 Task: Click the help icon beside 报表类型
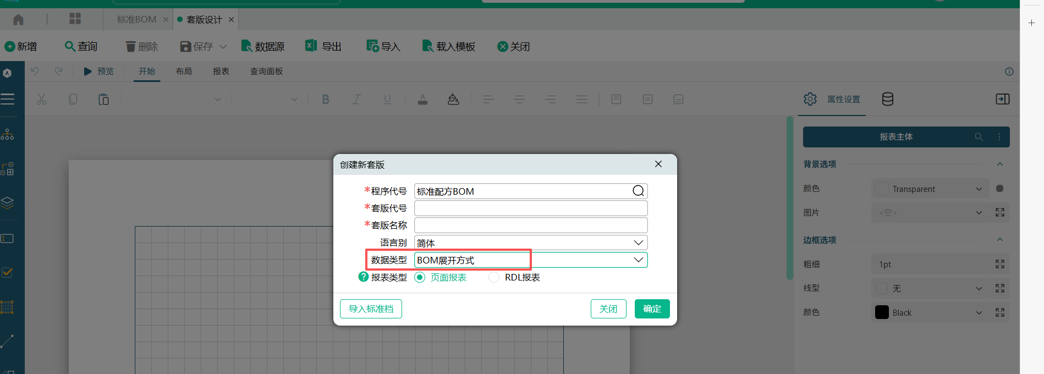pyautogui.click(x=363, y=277)
